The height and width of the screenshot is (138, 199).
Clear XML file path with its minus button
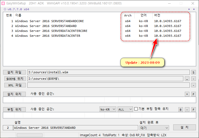click(193, 85)
